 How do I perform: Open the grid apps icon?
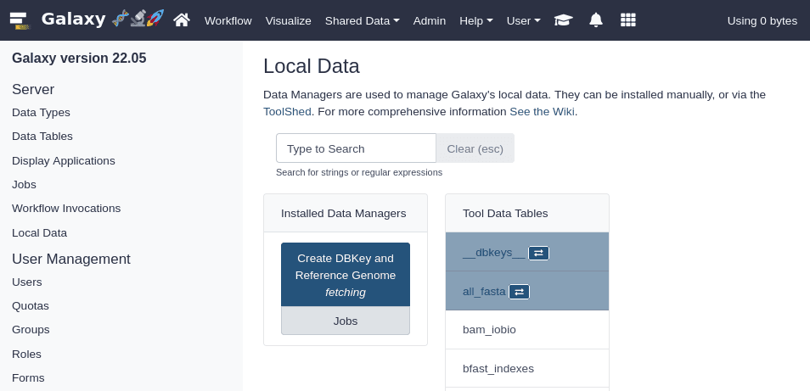[x=627, y=20]
